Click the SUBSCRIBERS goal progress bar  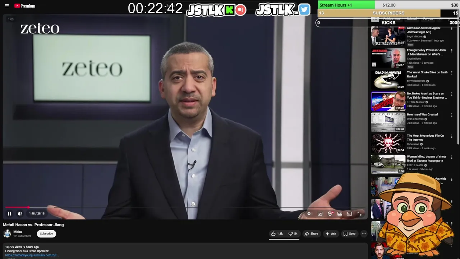click(388, 13)
